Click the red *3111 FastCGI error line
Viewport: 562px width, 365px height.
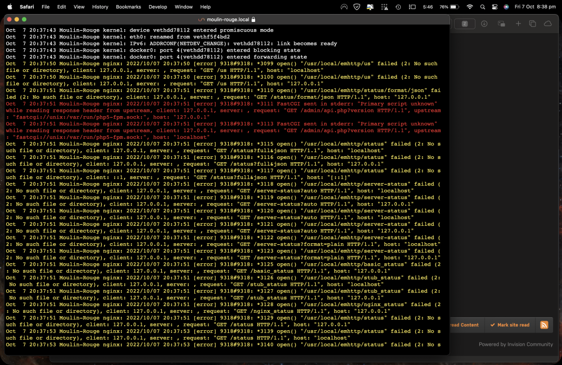pos(223,110)
